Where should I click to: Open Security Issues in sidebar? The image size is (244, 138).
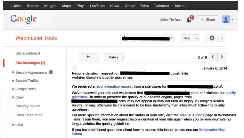[28, 106]
